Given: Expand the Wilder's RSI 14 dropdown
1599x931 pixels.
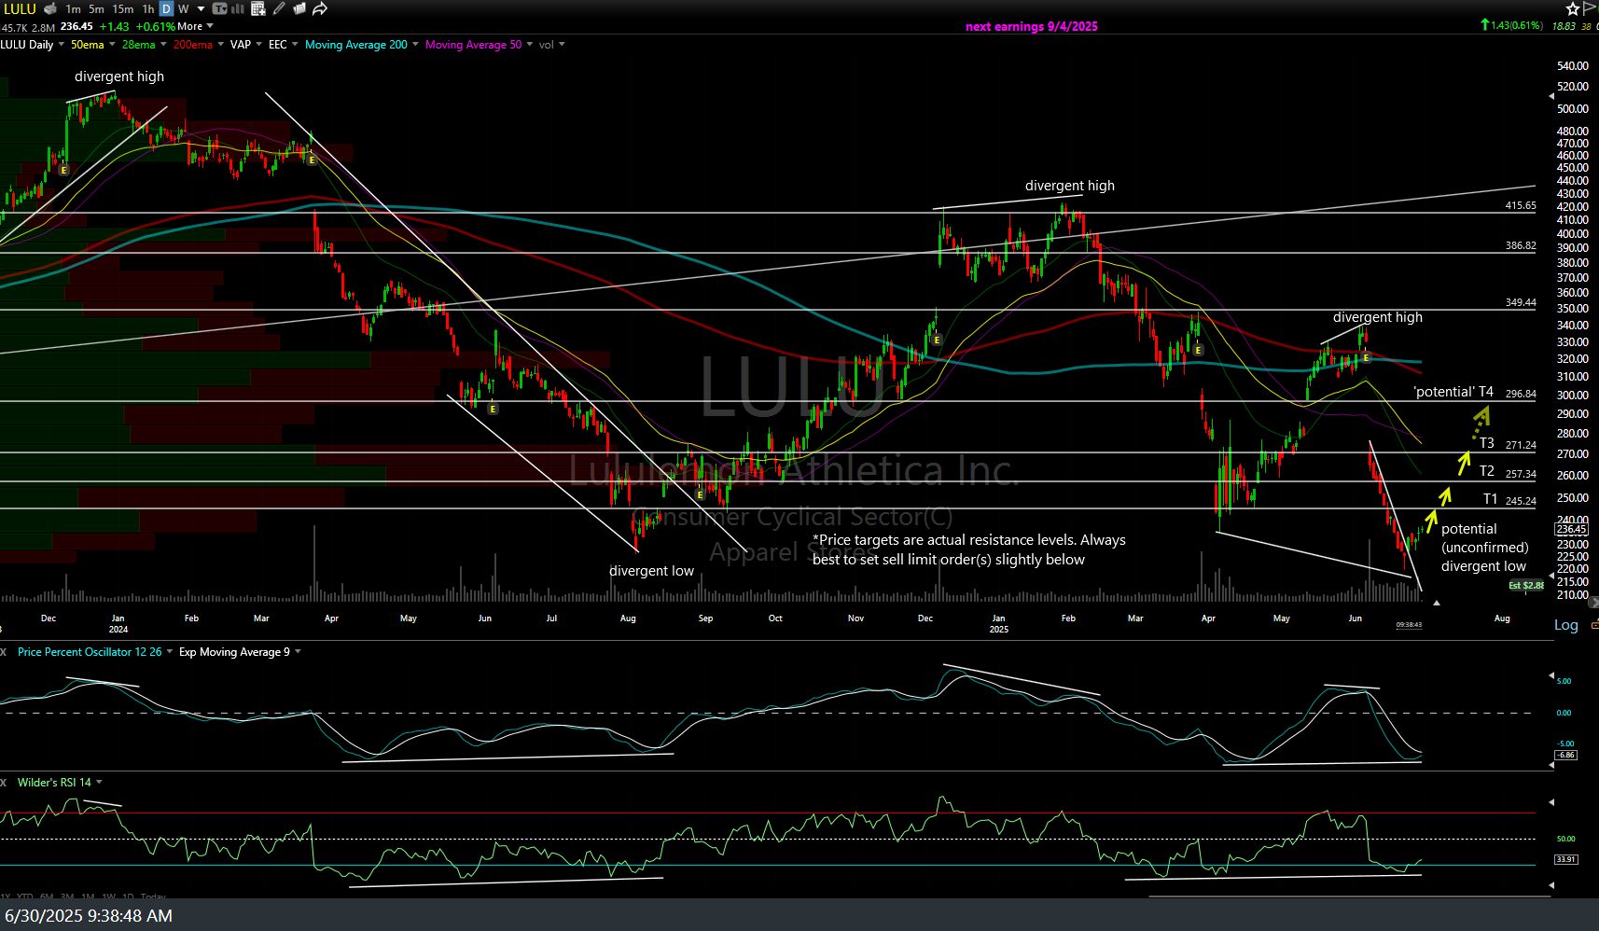Looking at the screenshot, I should point(99,783).
